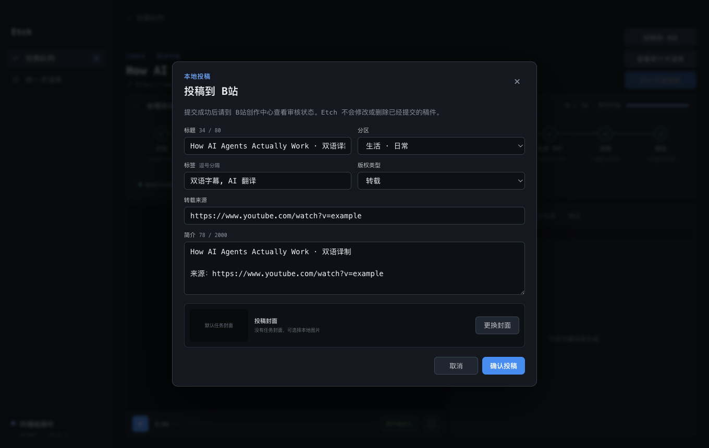Click the 逗号分隔 hint beside 标签

point(210,165)
